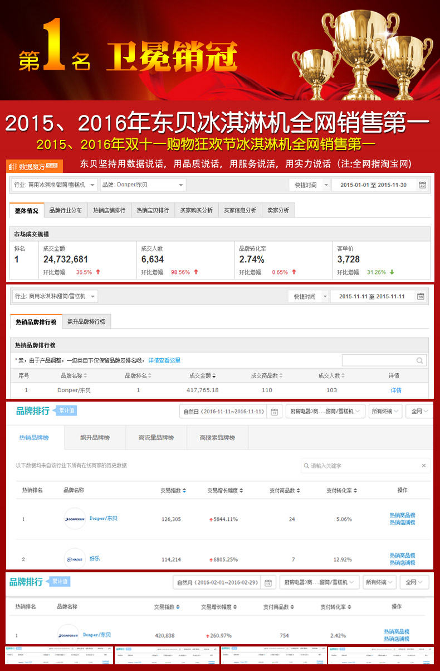Open 热销商品榜 link in 420,838 row
This screenshot has width=440, height=671.
397,631
